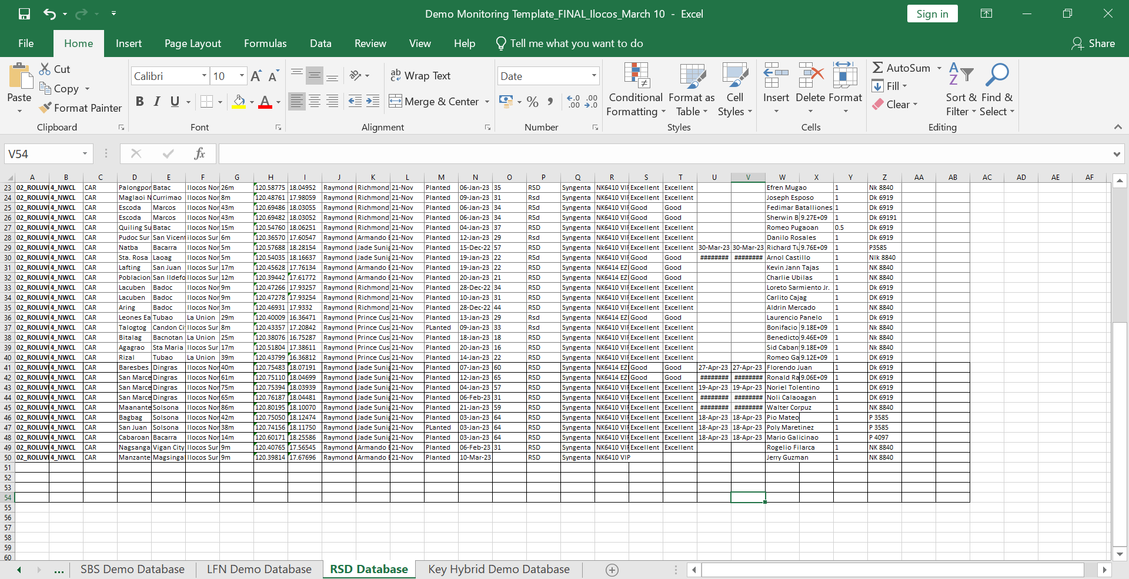The height and width of the screenshot is (579, 1129).
Task: Select column V header
Action: (x=748, y=178)
